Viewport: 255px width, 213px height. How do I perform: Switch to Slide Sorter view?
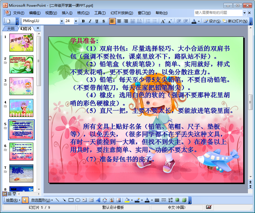point(10,194)
